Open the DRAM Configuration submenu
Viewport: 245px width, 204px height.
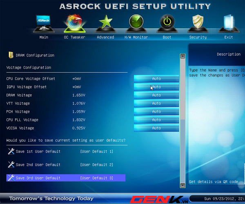click(35, 55)
